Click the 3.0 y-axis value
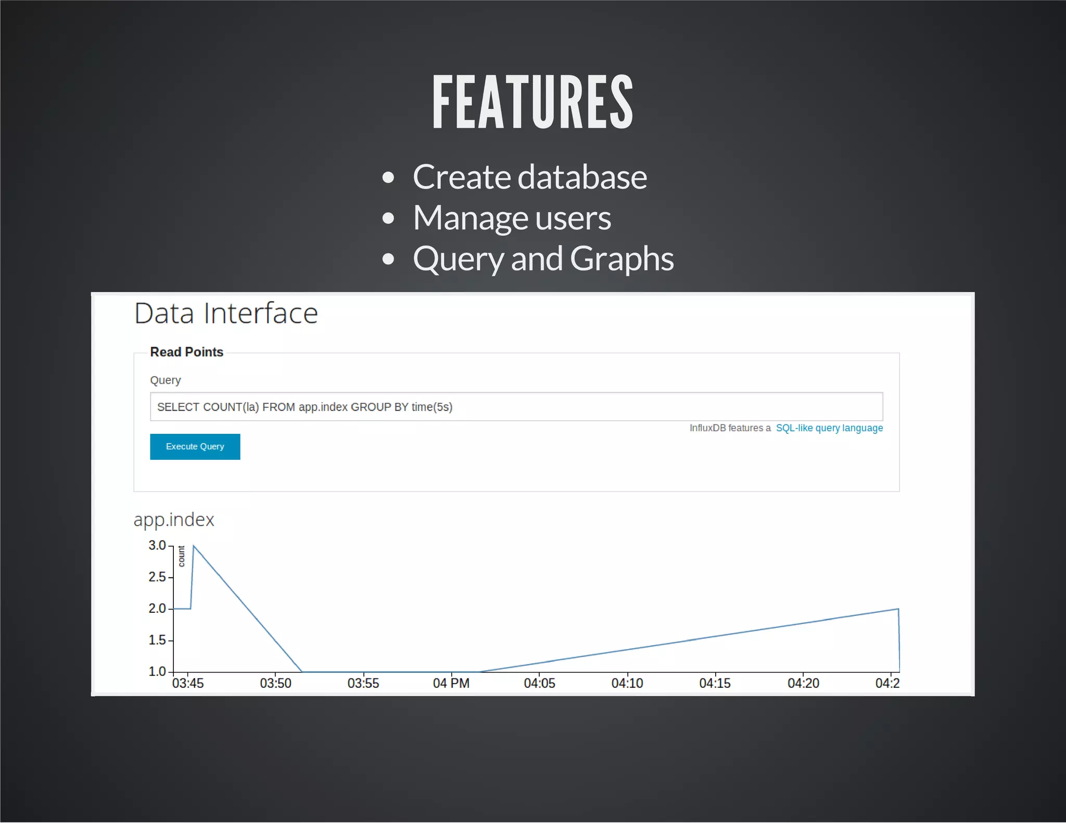 [157, 545]
